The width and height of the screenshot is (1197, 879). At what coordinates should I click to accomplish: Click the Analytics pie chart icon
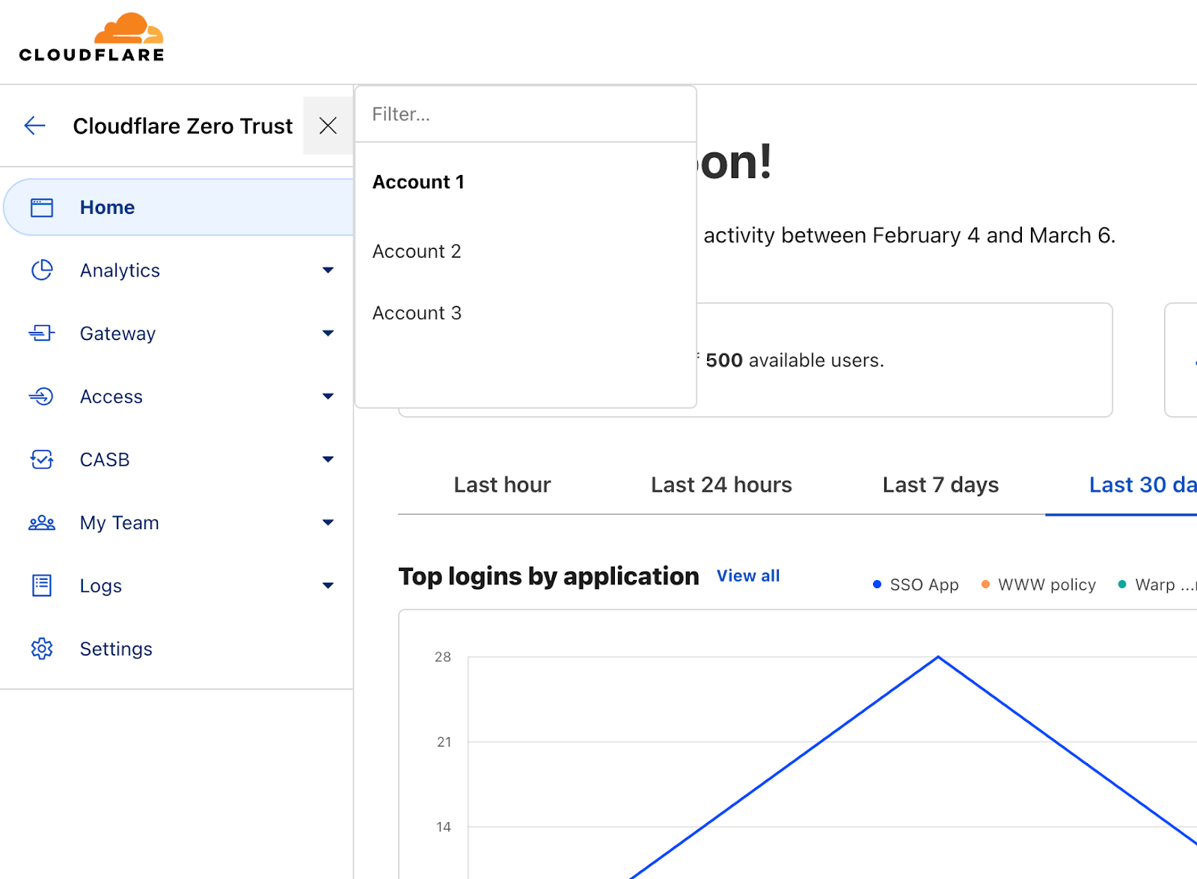(x=42, y=270)
